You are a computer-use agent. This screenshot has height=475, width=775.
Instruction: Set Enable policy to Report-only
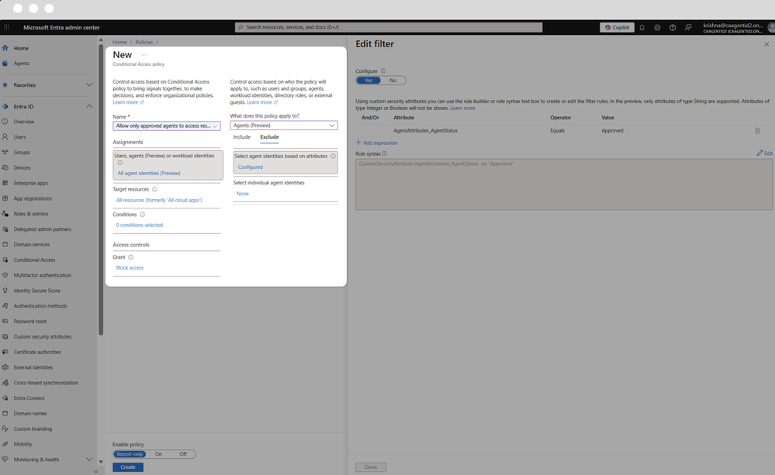tap(130, 454)
